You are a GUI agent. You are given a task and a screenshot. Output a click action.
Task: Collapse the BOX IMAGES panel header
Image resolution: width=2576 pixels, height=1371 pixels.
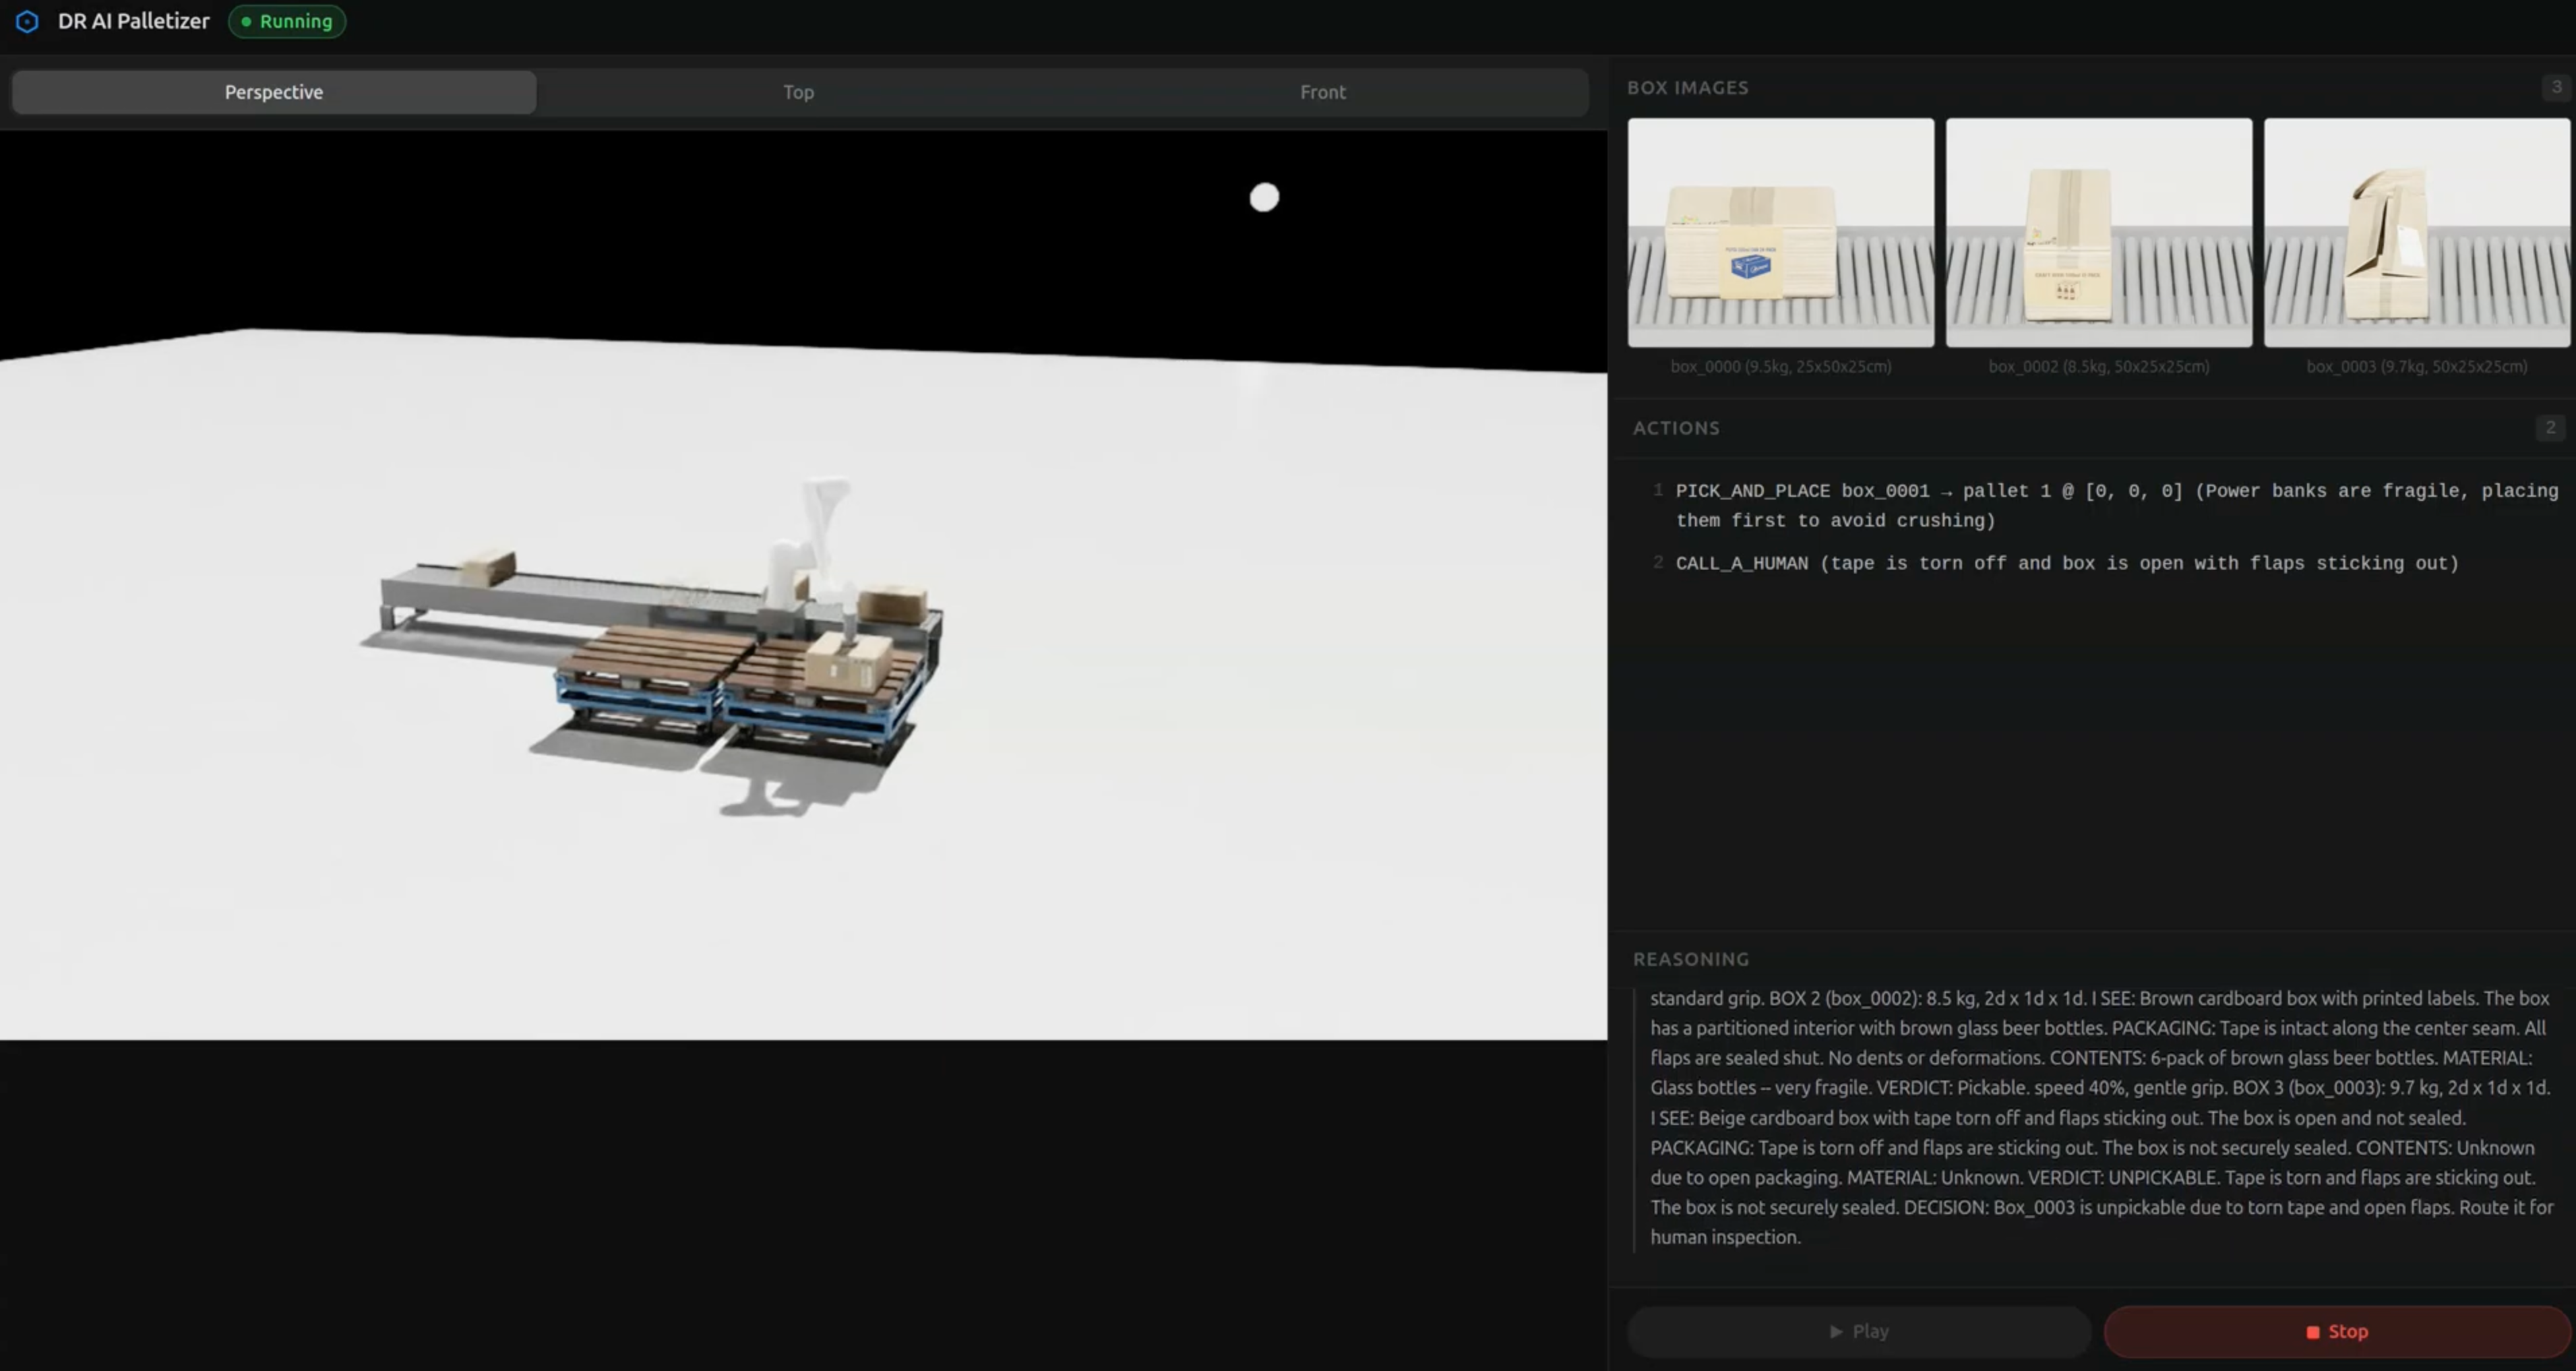coord(1689,87)
